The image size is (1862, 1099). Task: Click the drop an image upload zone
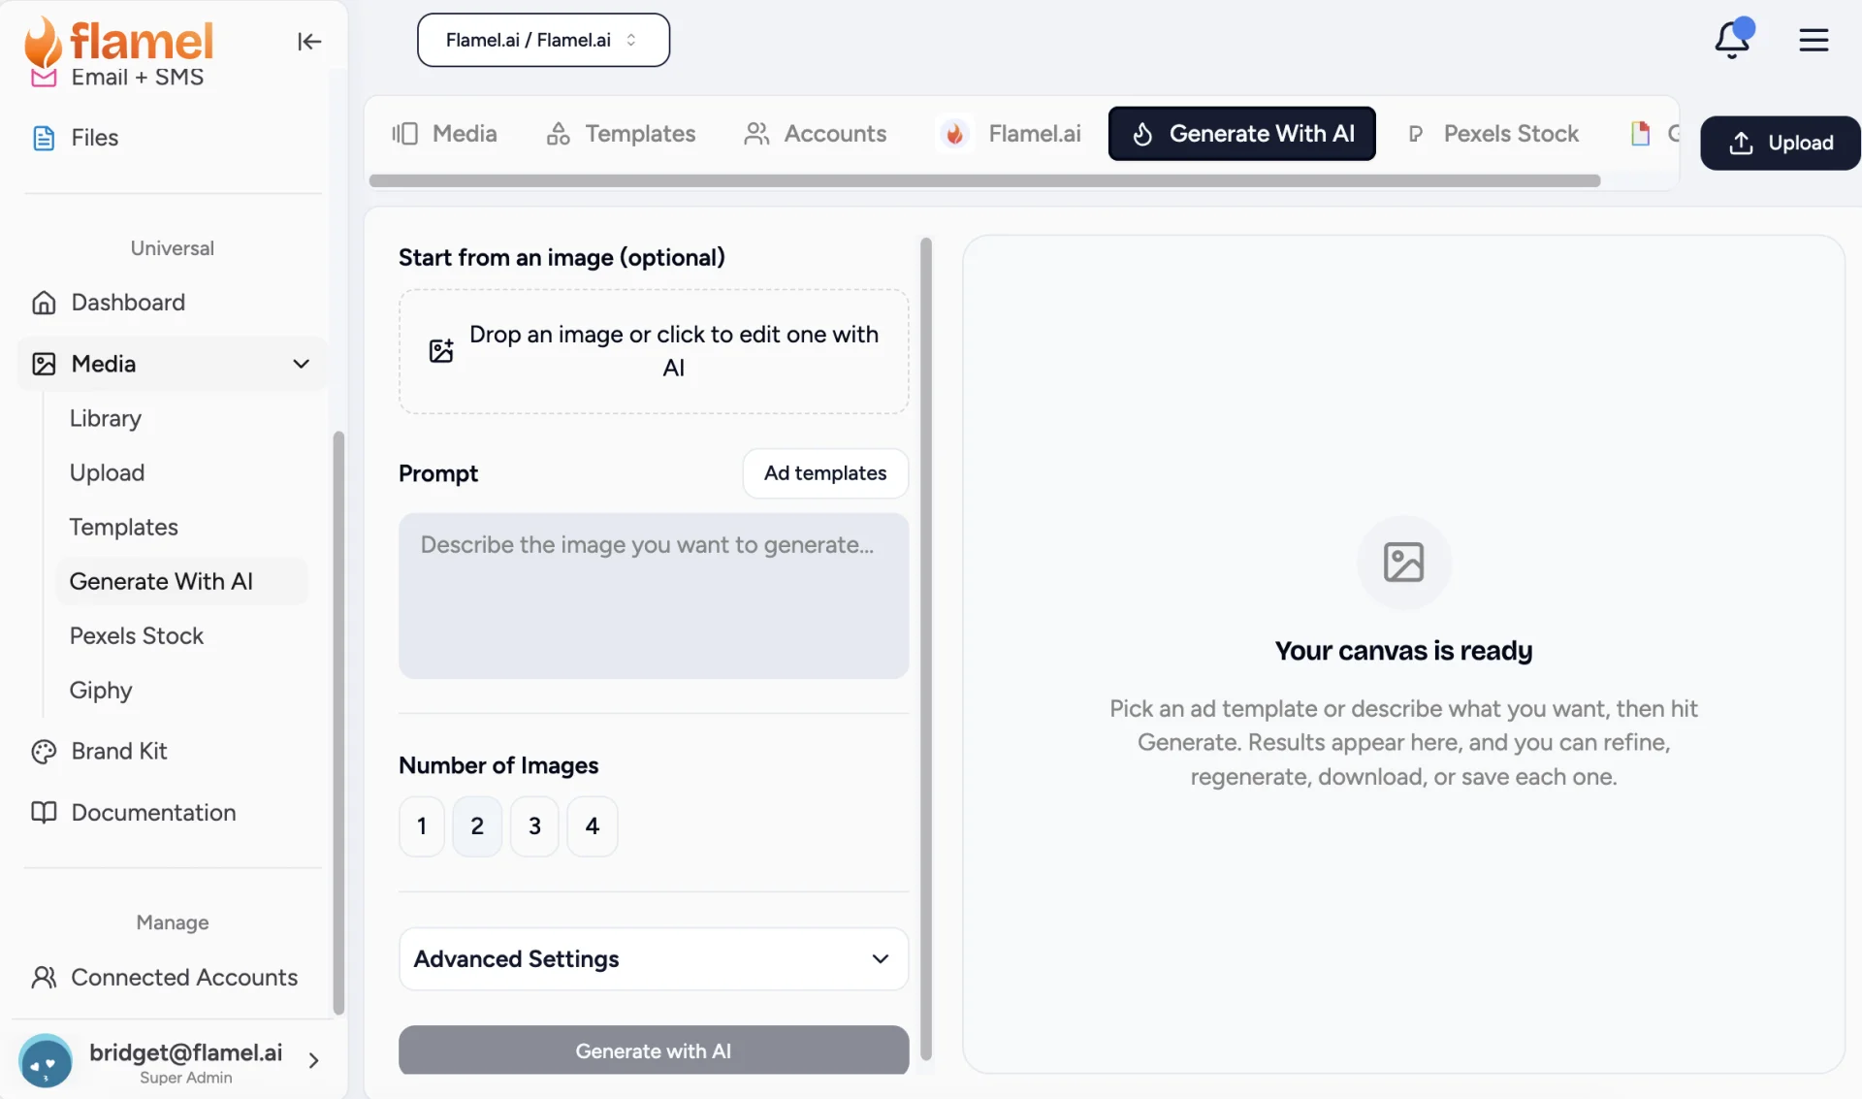click(x=654, y=351)
